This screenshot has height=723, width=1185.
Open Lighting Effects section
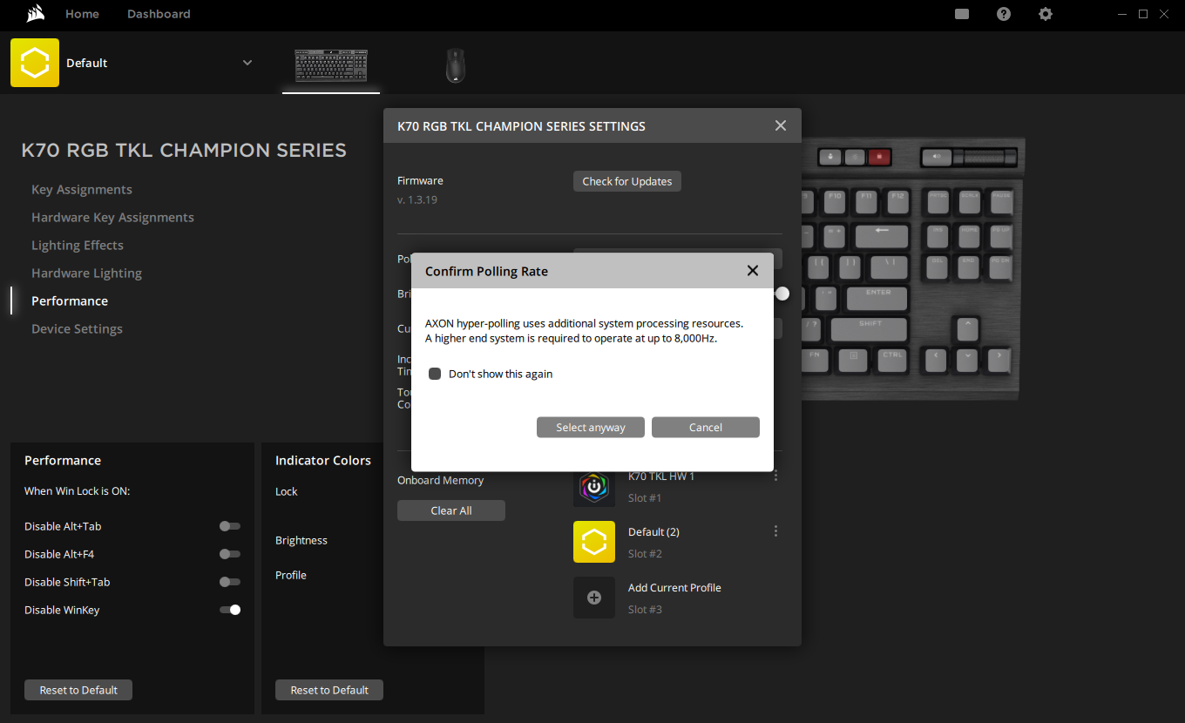[78, 246]
